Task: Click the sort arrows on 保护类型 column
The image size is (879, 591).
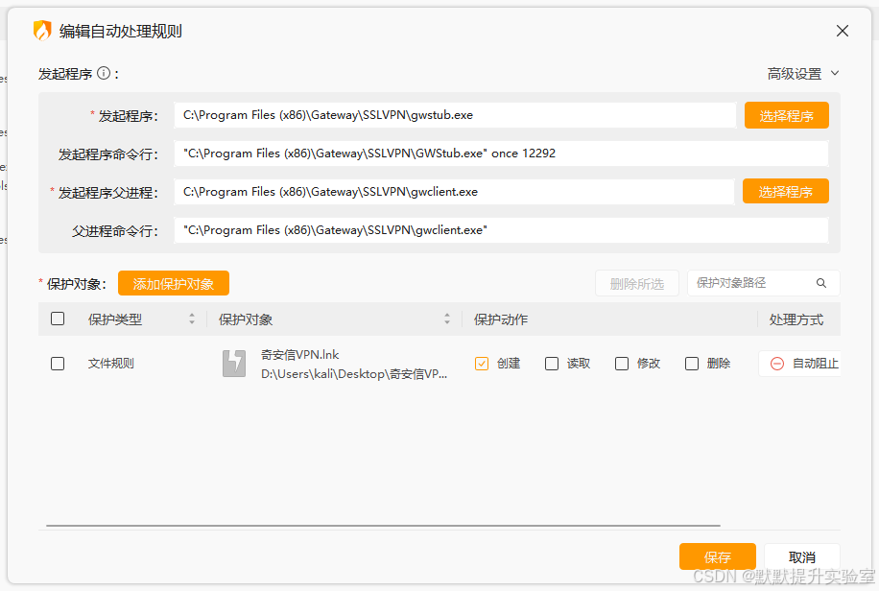Action: 192,319
